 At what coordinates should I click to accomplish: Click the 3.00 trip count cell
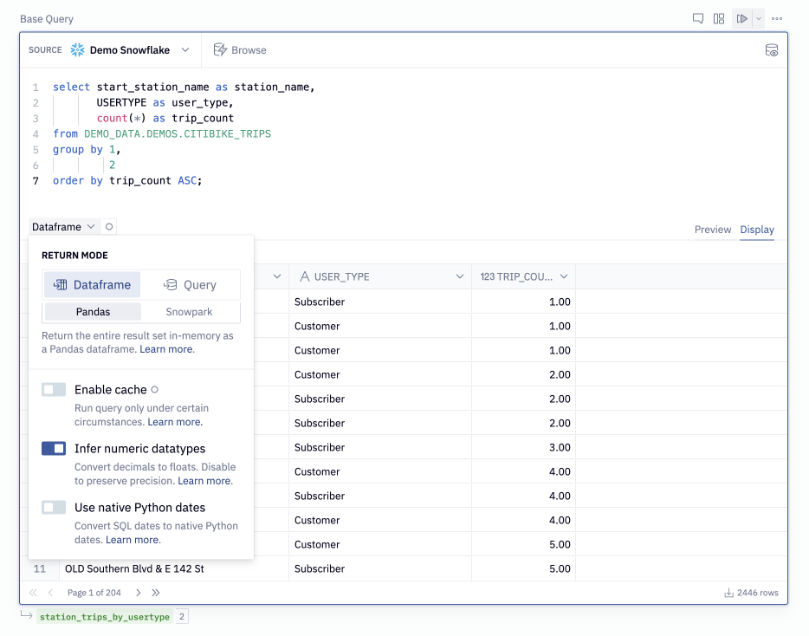click(523, 448)
